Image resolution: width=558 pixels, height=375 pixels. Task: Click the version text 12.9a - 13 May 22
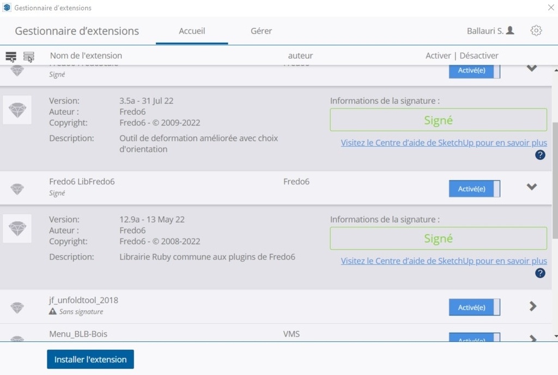coord(152,219)
